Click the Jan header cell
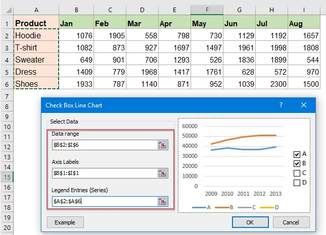 coord(76,22)
